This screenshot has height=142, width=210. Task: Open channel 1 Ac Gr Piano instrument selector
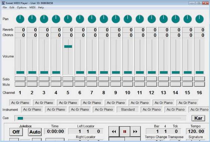pyautogui.click(x=20, y=103)
